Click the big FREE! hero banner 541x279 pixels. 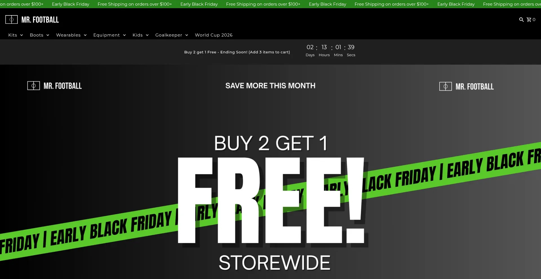[271, 200]
